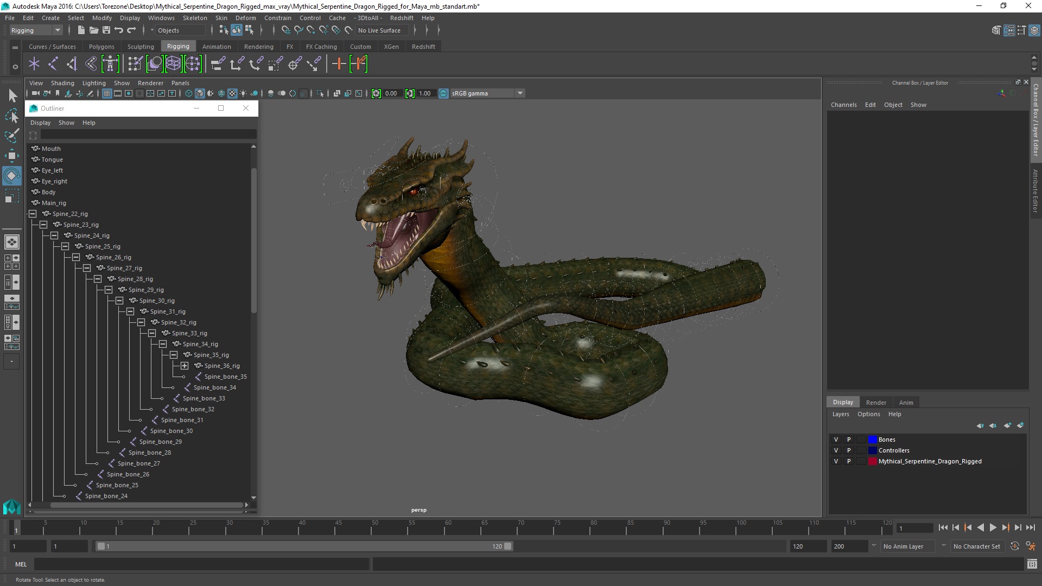The width and height of the screenshot is (1042, 586).
Task: Choose the Paint Selection tool
Action: 12,136
